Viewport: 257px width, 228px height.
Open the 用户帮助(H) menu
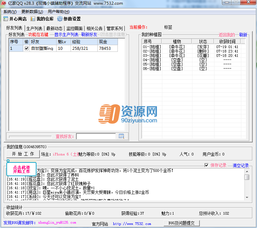coord(59,12)
